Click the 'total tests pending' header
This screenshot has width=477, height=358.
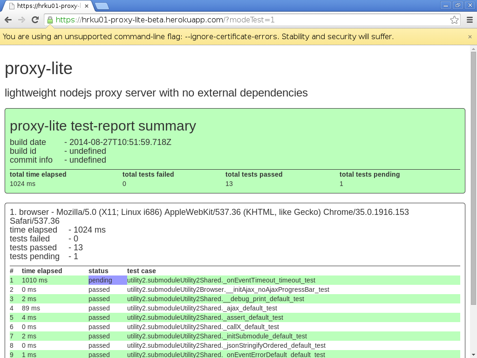tap(369, 174)
